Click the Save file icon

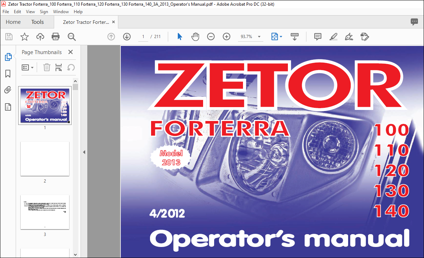9,36
